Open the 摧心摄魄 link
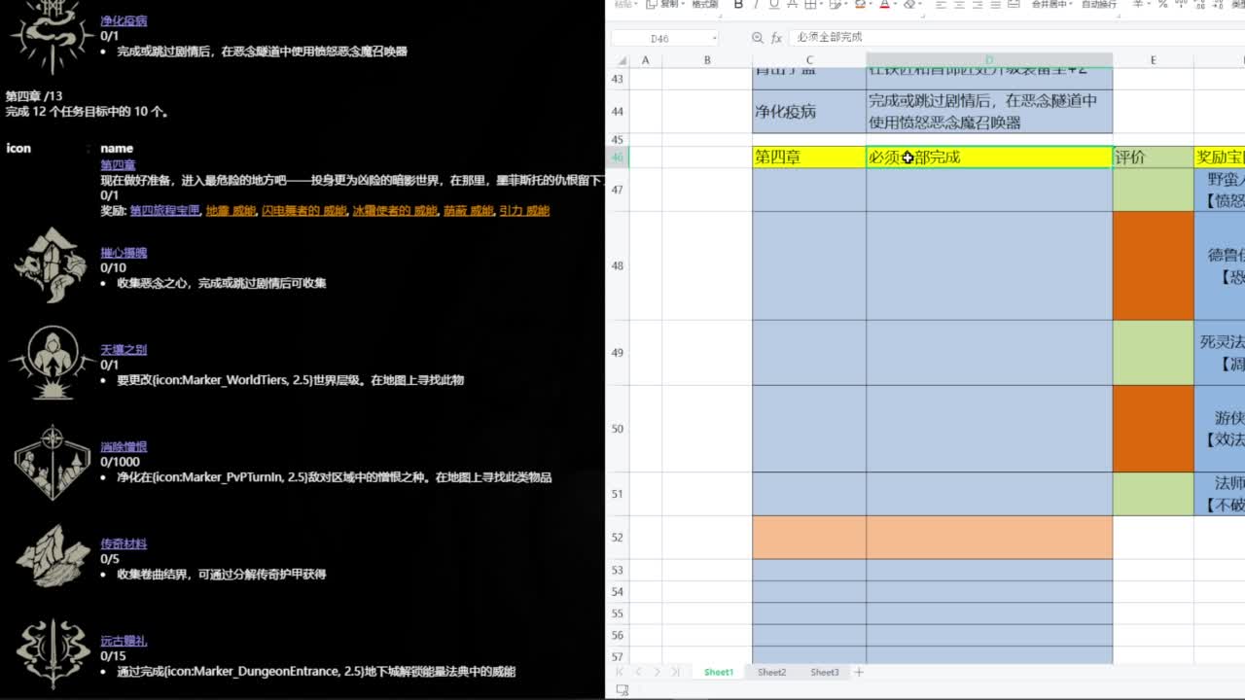Viewport: 1245px width, 700px height. (124, 253)
